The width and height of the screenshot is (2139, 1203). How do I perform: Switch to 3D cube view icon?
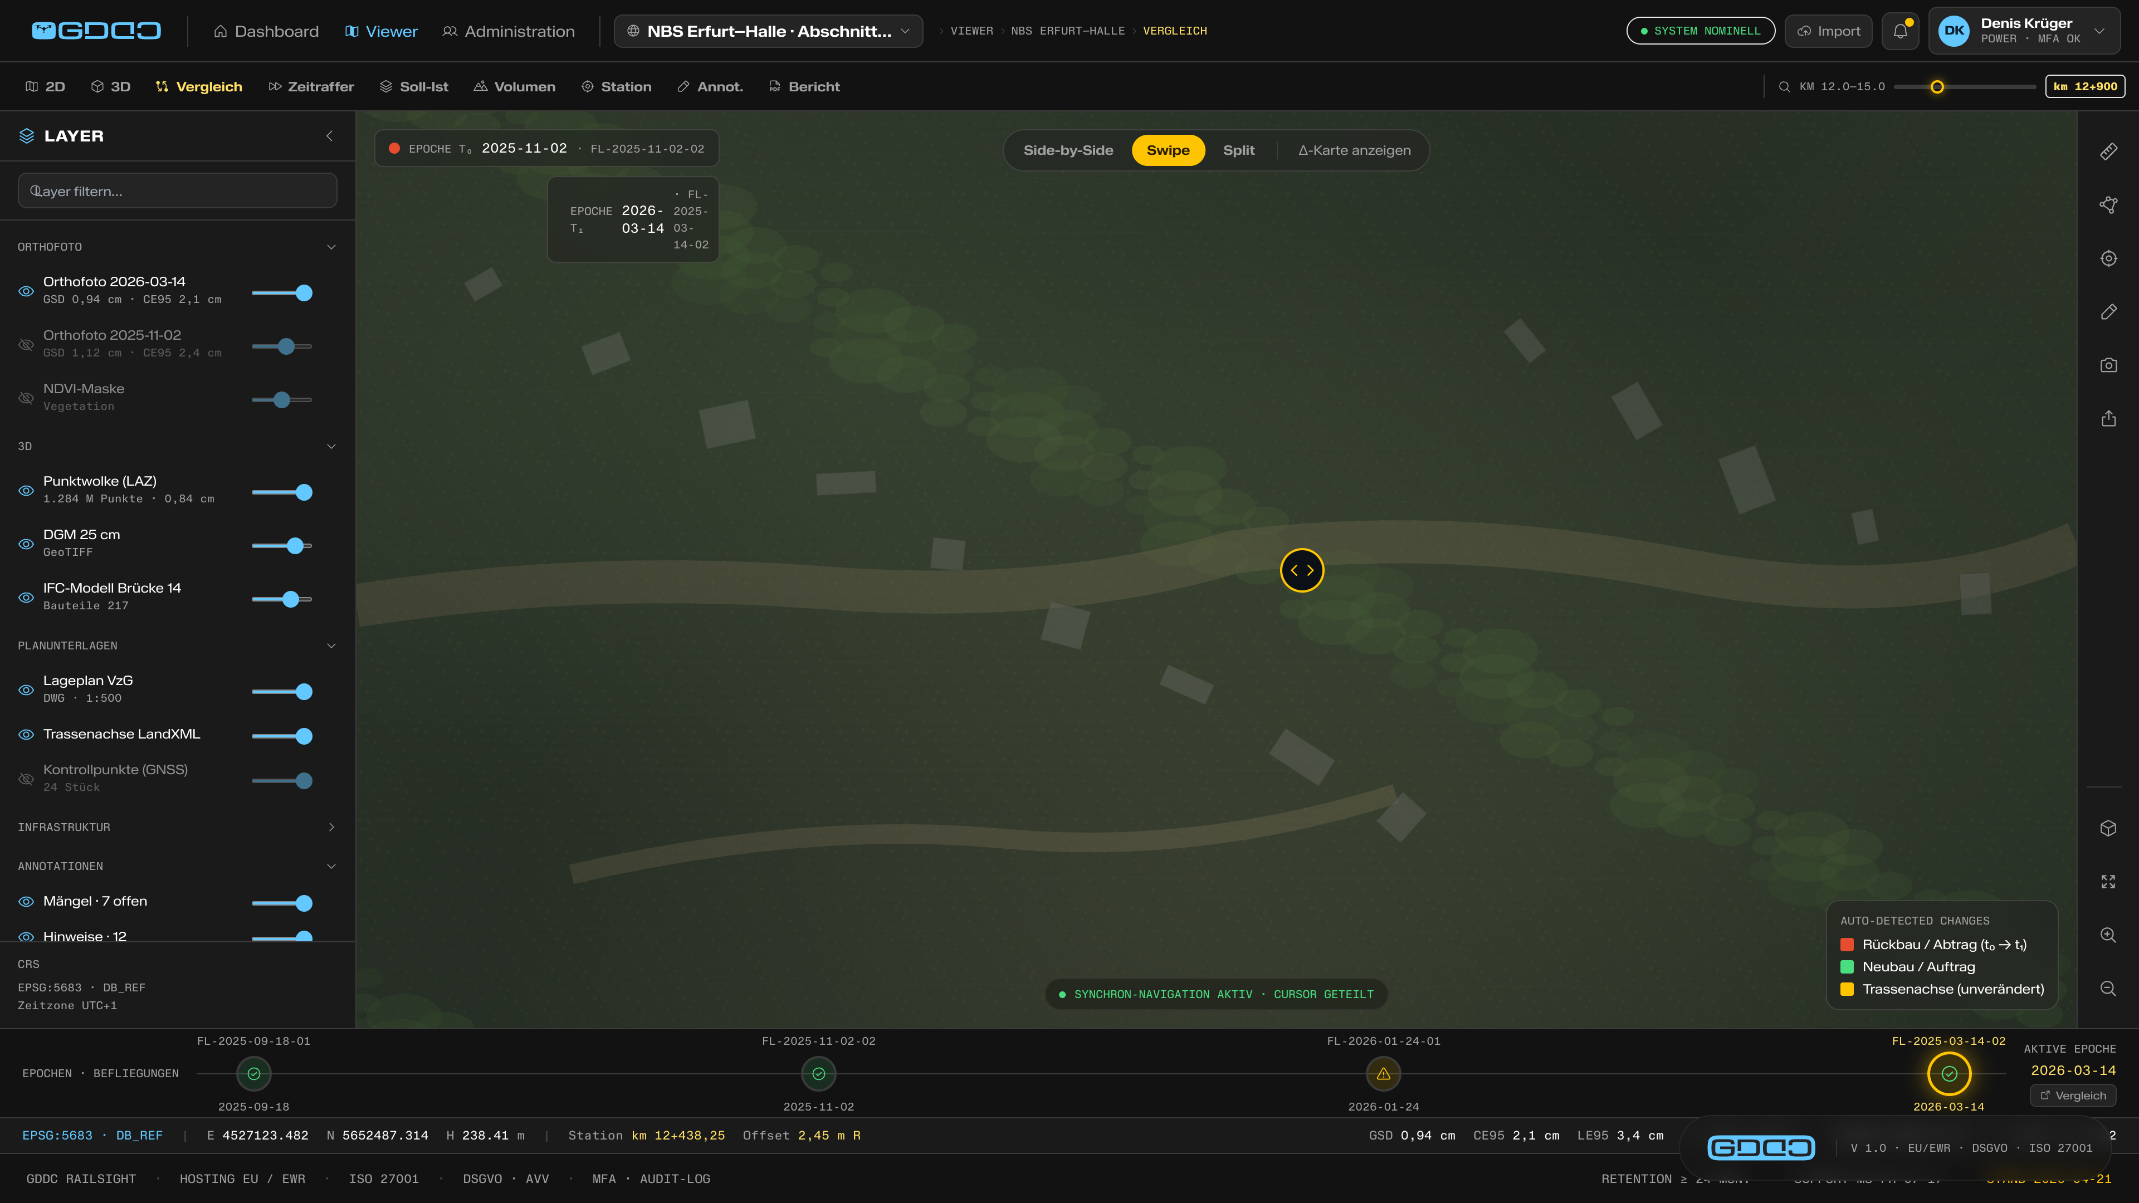2108,829
